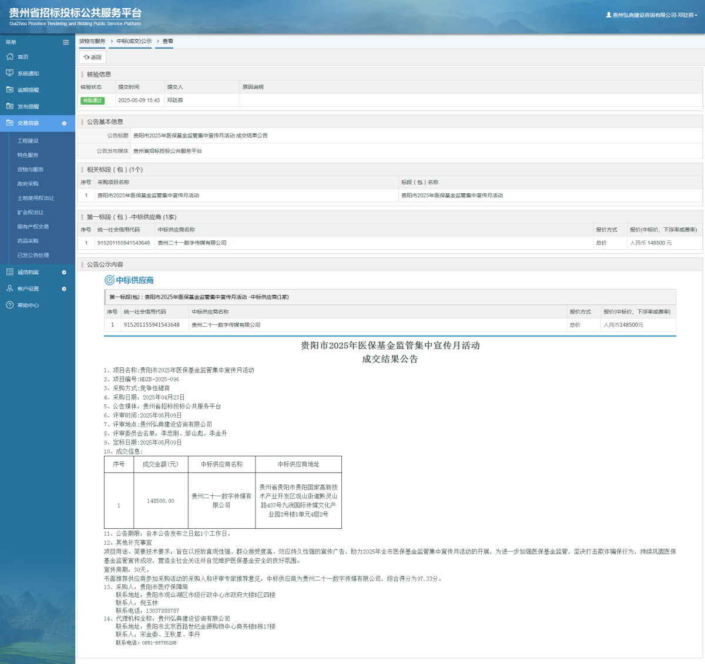Open 工程建设 in the sidebar submenu
The image size is (705, 664).
click(28, 141)
